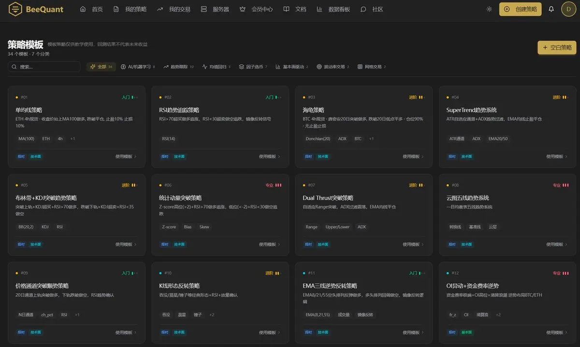
Task: Open the user avatar menu
Action: (568, 9)
